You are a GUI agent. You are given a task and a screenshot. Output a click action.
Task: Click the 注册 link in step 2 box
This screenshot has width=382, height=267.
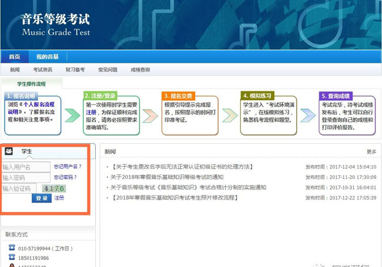[x=91, y=112]
